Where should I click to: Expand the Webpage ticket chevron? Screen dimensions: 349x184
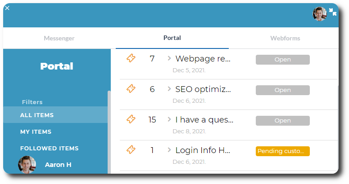(x=169, y=58)
